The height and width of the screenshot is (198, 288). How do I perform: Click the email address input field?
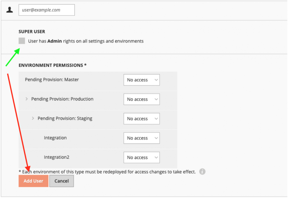point(46,10)
